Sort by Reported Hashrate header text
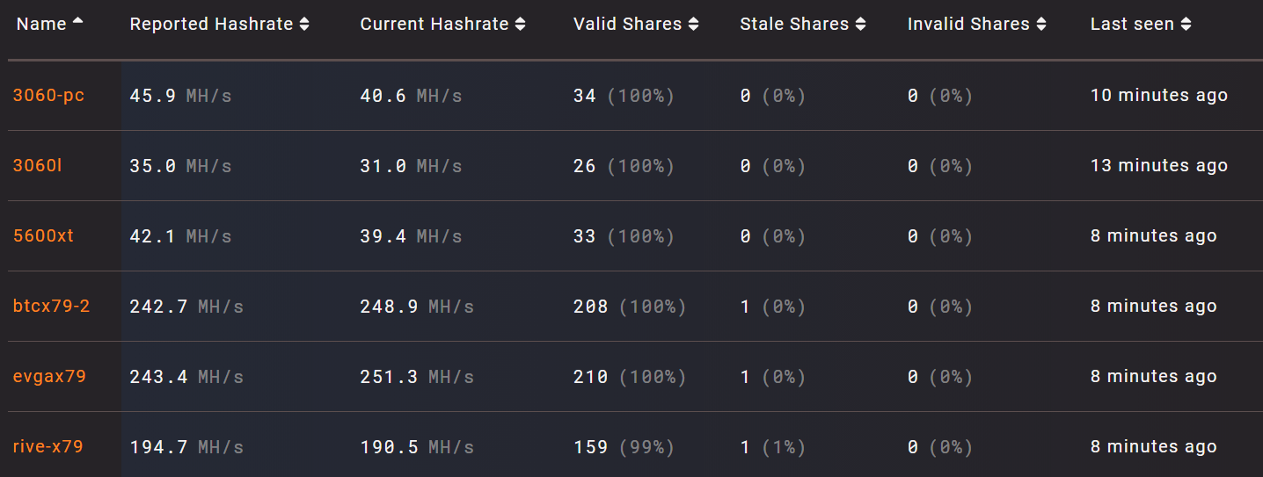 [x=211, y=25]
